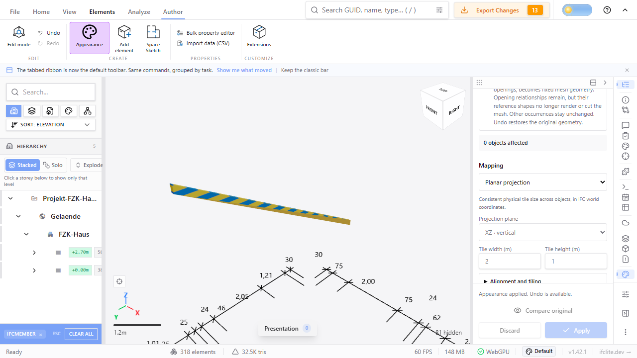Open the Sort: Elevation dropdown
637x358 pixels.
(x=51, y=125)
